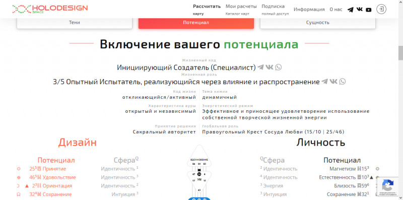Switch to the Сущность tab
This screenshot has height=200, width=403.
318,23
